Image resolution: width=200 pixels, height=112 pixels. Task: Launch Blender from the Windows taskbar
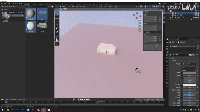click(44, 110)
